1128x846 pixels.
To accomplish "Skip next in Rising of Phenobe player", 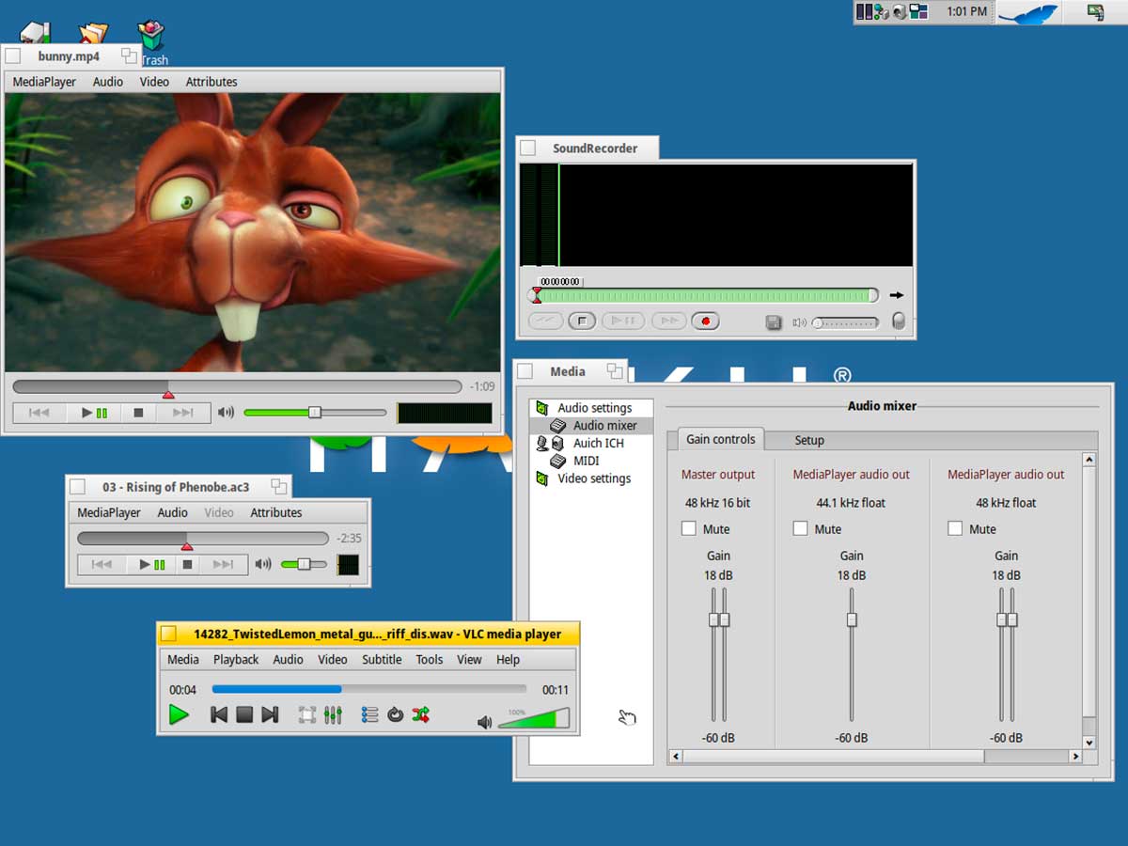I will (223, 565).
